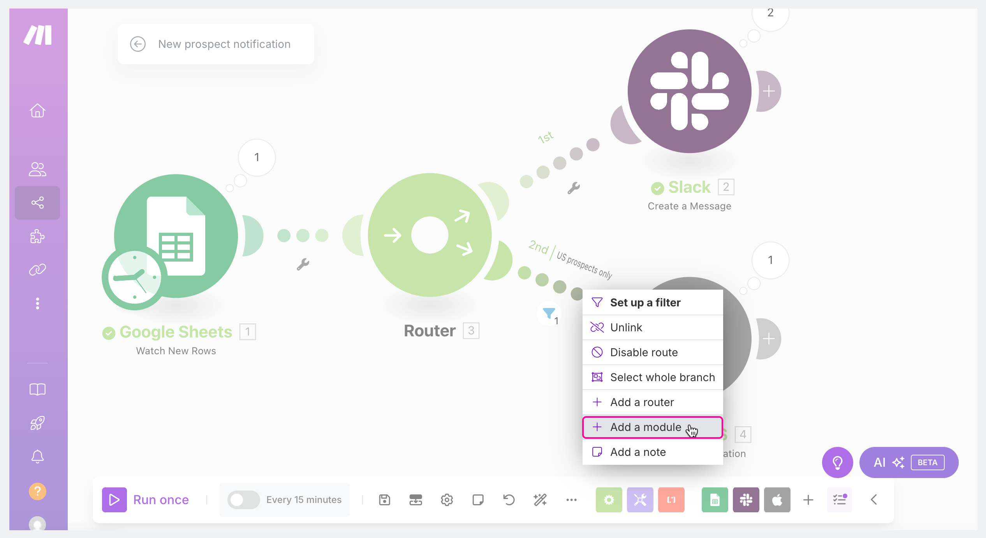
Task: Click the Router module
Action: pos(430,235)
